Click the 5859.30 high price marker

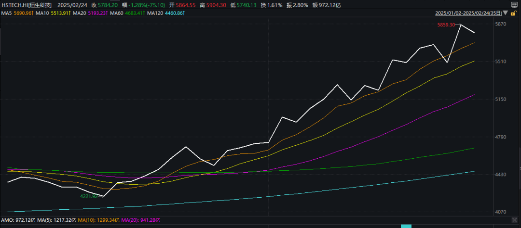pyautogui.click(x=446, y=25)
